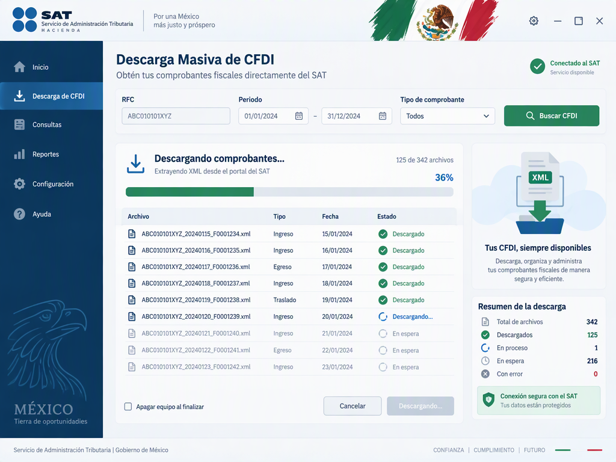Click the disabled Descargando... button
The image size is (616, 462).
pos(420,406)
